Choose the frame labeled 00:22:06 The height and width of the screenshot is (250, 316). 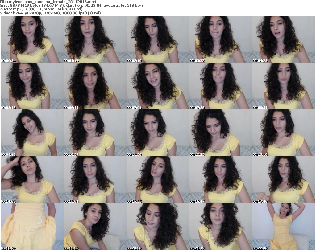point(284,227)
